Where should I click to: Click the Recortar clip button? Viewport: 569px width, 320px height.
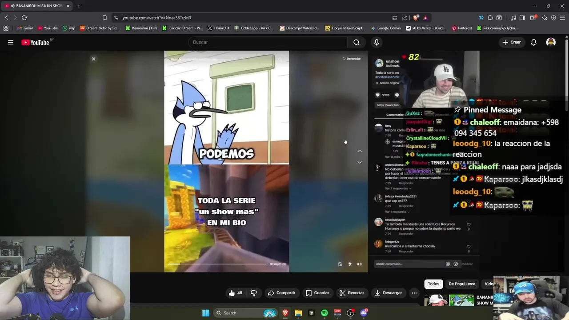[x=352, y=293]
